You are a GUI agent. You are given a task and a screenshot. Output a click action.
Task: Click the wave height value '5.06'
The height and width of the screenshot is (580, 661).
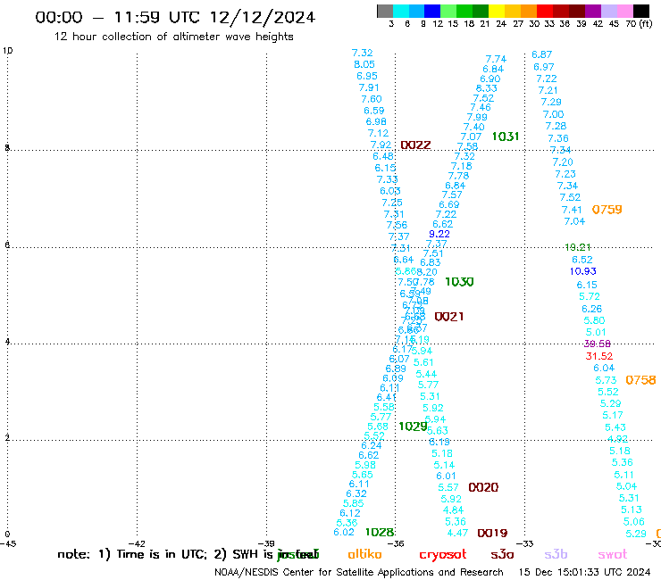[634, 522]
